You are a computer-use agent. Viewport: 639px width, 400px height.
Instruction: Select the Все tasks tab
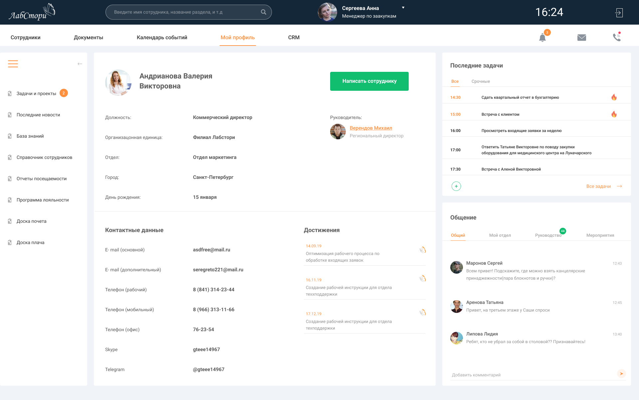pos(455,81)
